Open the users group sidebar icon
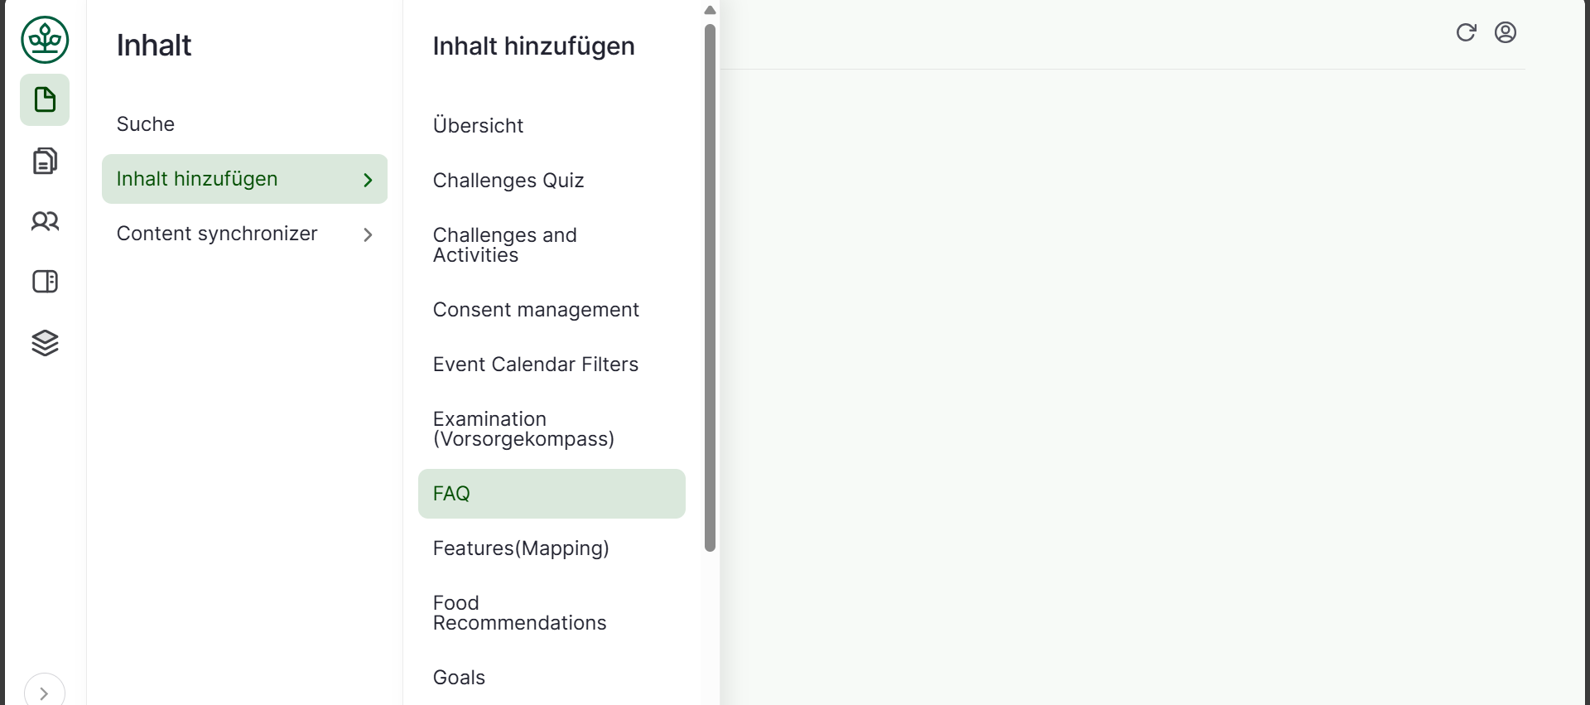 (x=45, y=221)
